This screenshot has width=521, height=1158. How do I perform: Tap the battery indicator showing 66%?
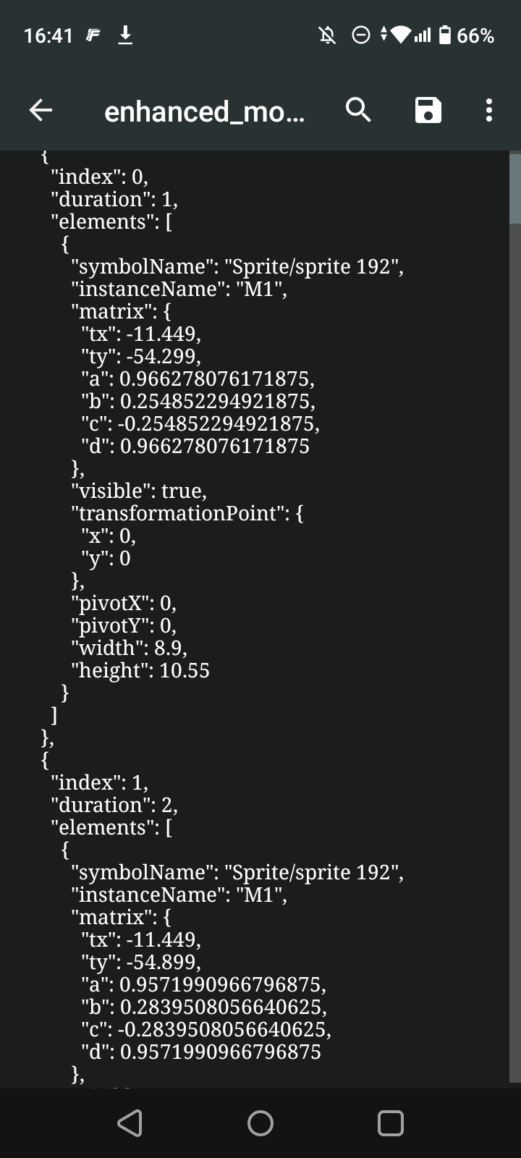pyautogui.click(x=467, y=35)
